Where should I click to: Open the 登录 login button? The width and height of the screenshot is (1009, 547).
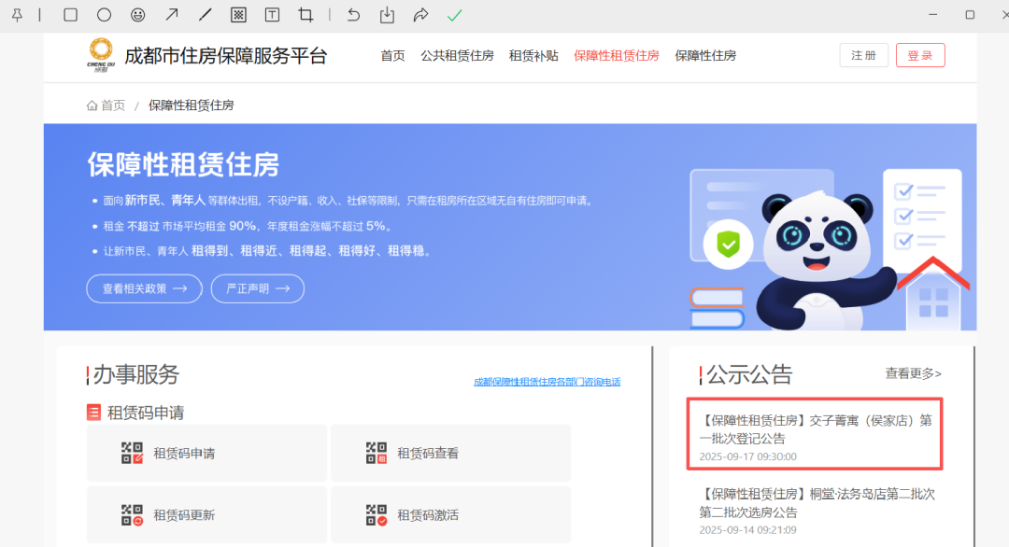(919, 55)
